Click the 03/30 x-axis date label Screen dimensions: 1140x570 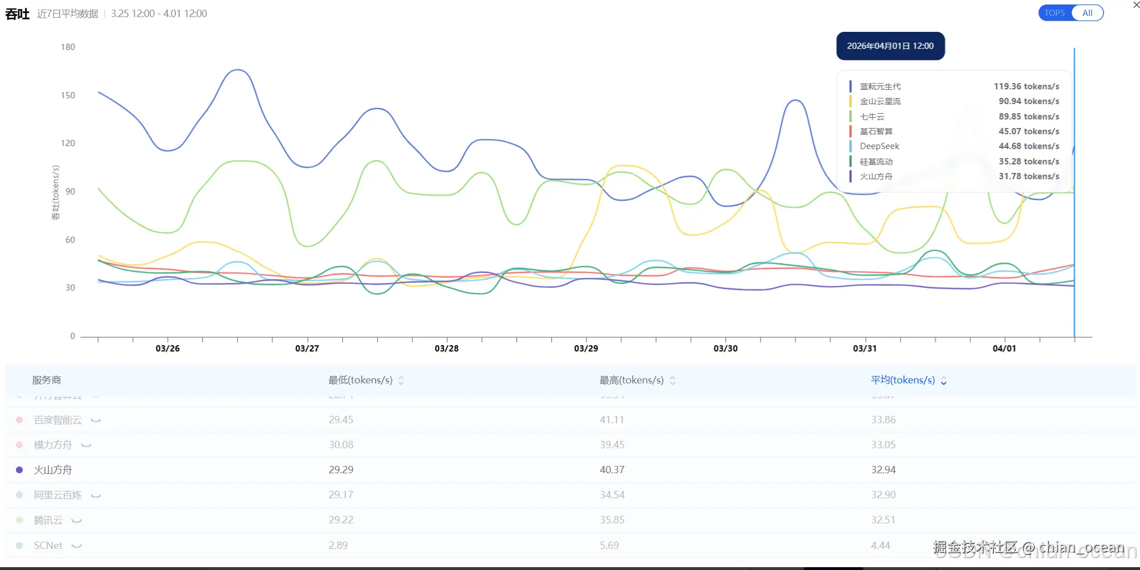[726, 348]
